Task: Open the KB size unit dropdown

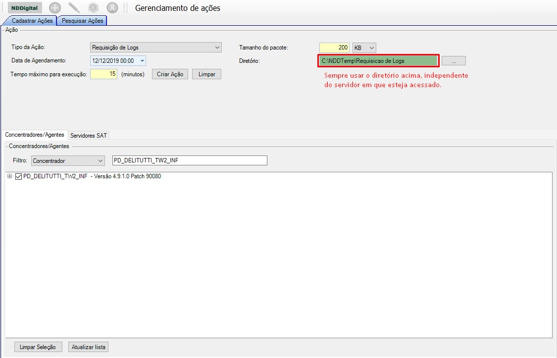Action: (x=372, y=48)
